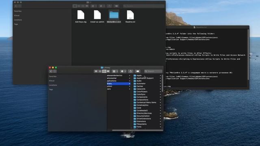Select the MotionBro 2.3.4 folder
Screen dimensions: 260x146
click(x=114, y=16)
